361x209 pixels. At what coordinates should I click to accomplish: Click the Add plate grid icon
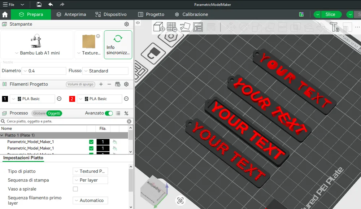point(172,27)
